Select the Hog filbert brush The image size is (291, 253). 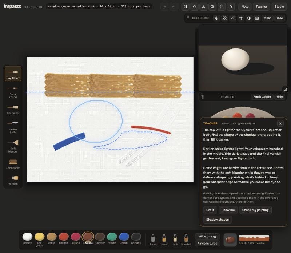coord(13,74)
